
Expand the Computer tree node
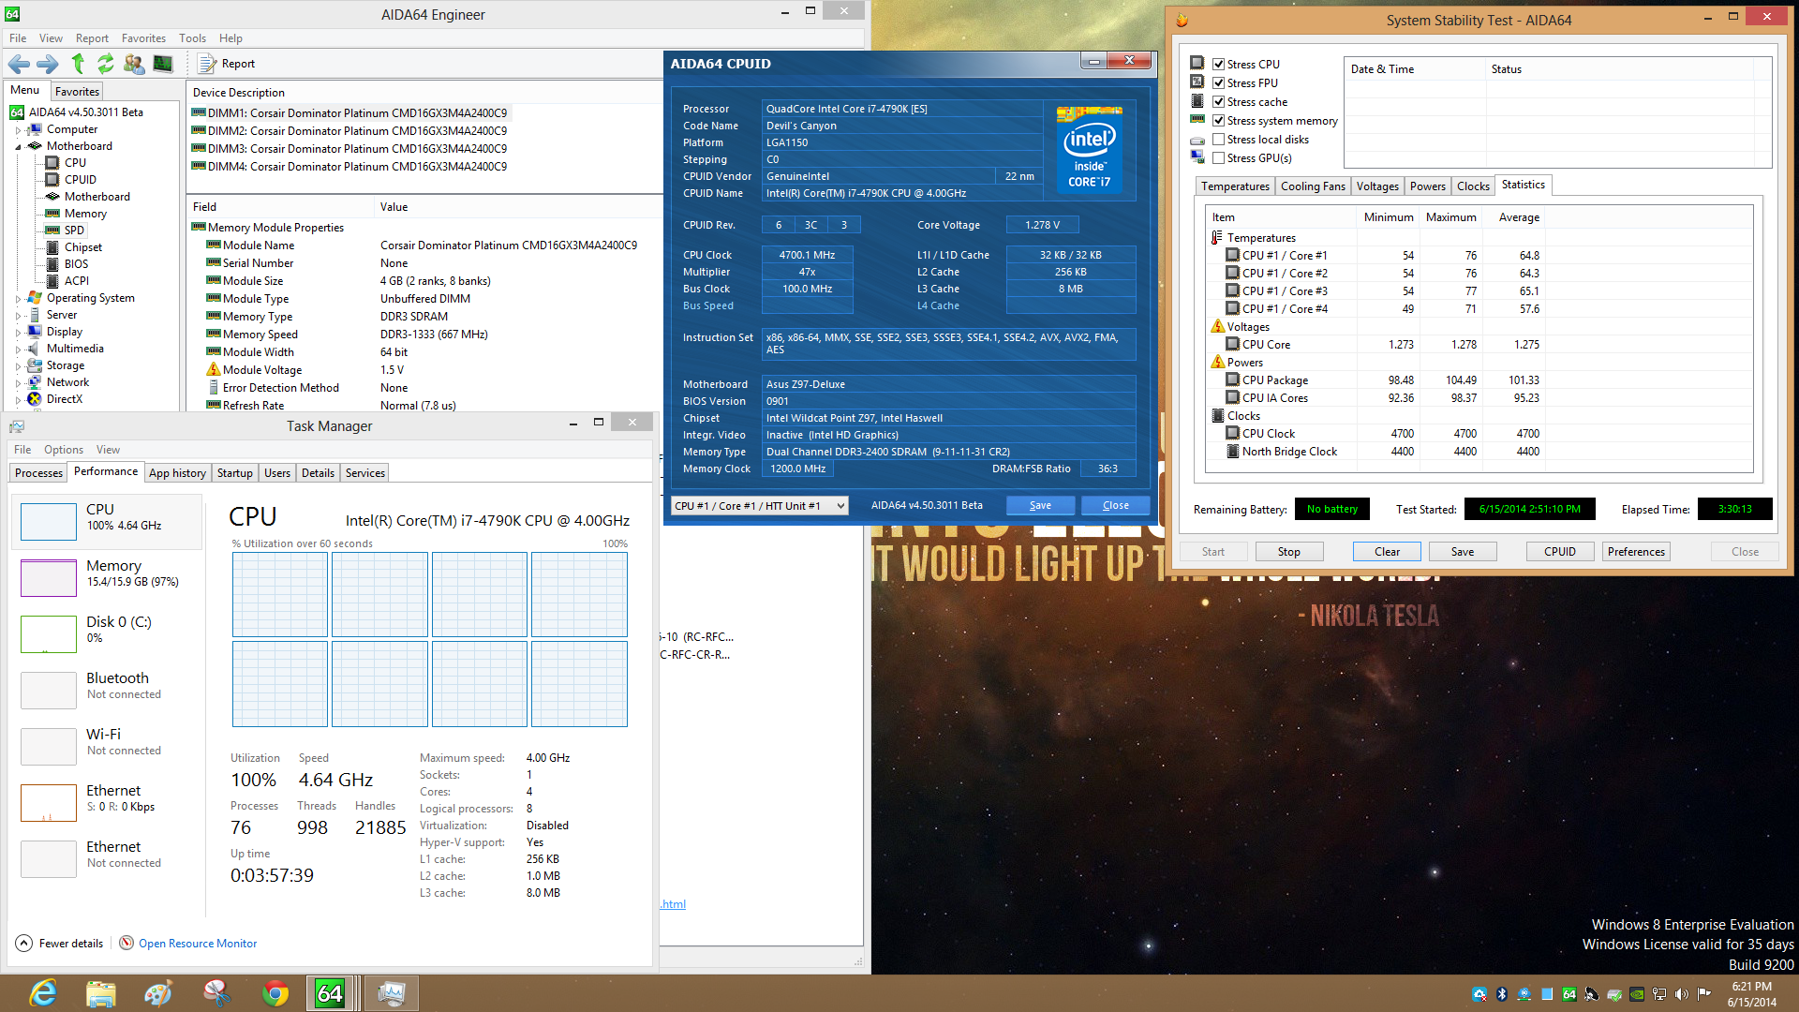18,129
